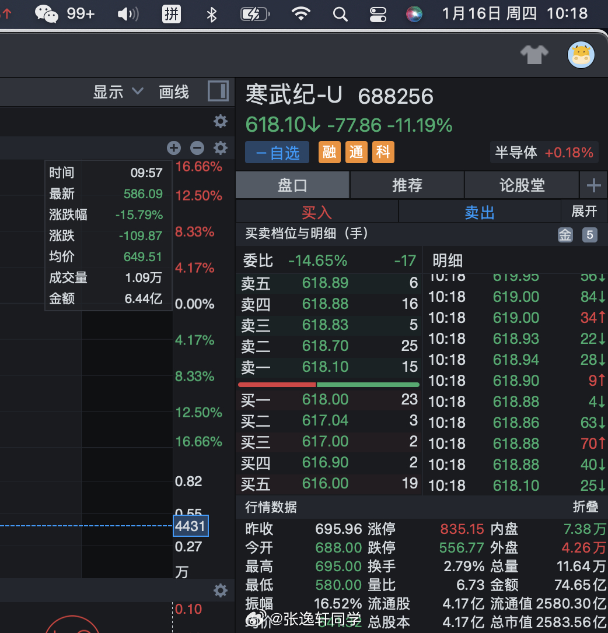Select 卖一 ask price 618.10
The width and height of the screenshot is (608, 633).
[329, 367]
